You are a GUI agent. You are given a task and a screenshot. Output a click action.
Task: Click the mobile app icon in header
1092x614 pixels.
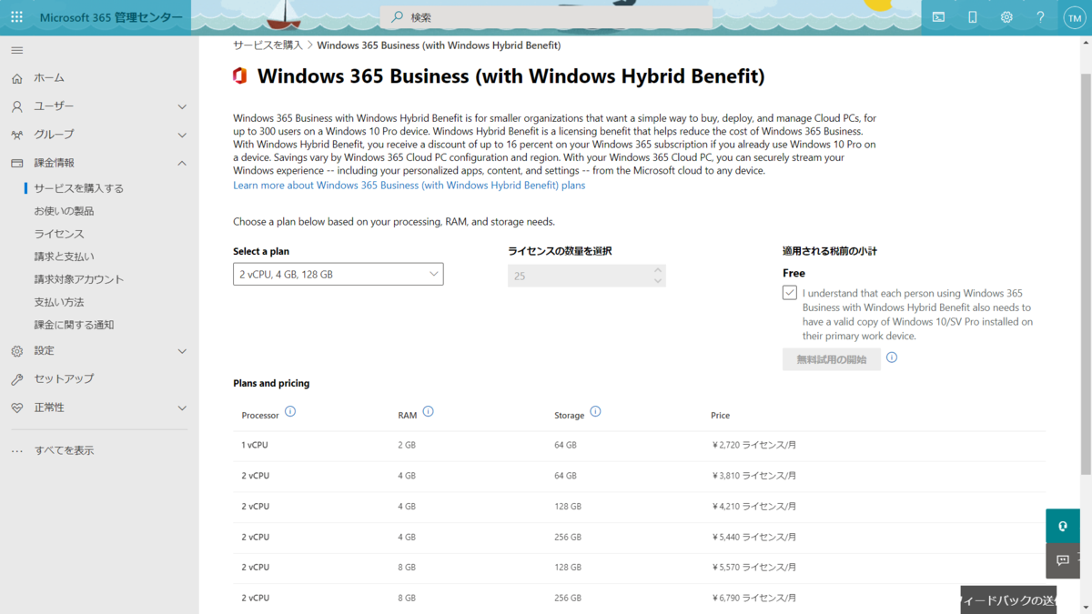coord(972,17)
